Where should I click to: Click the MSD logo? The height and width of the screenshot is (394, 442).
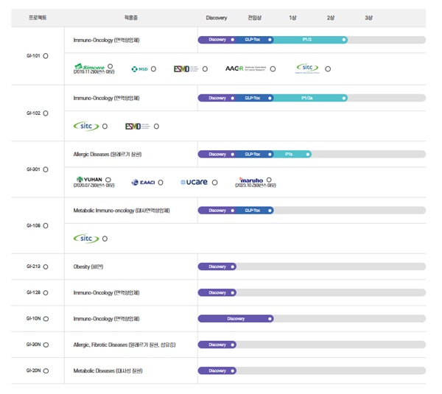pyautogui.click(x=139, y=69)
